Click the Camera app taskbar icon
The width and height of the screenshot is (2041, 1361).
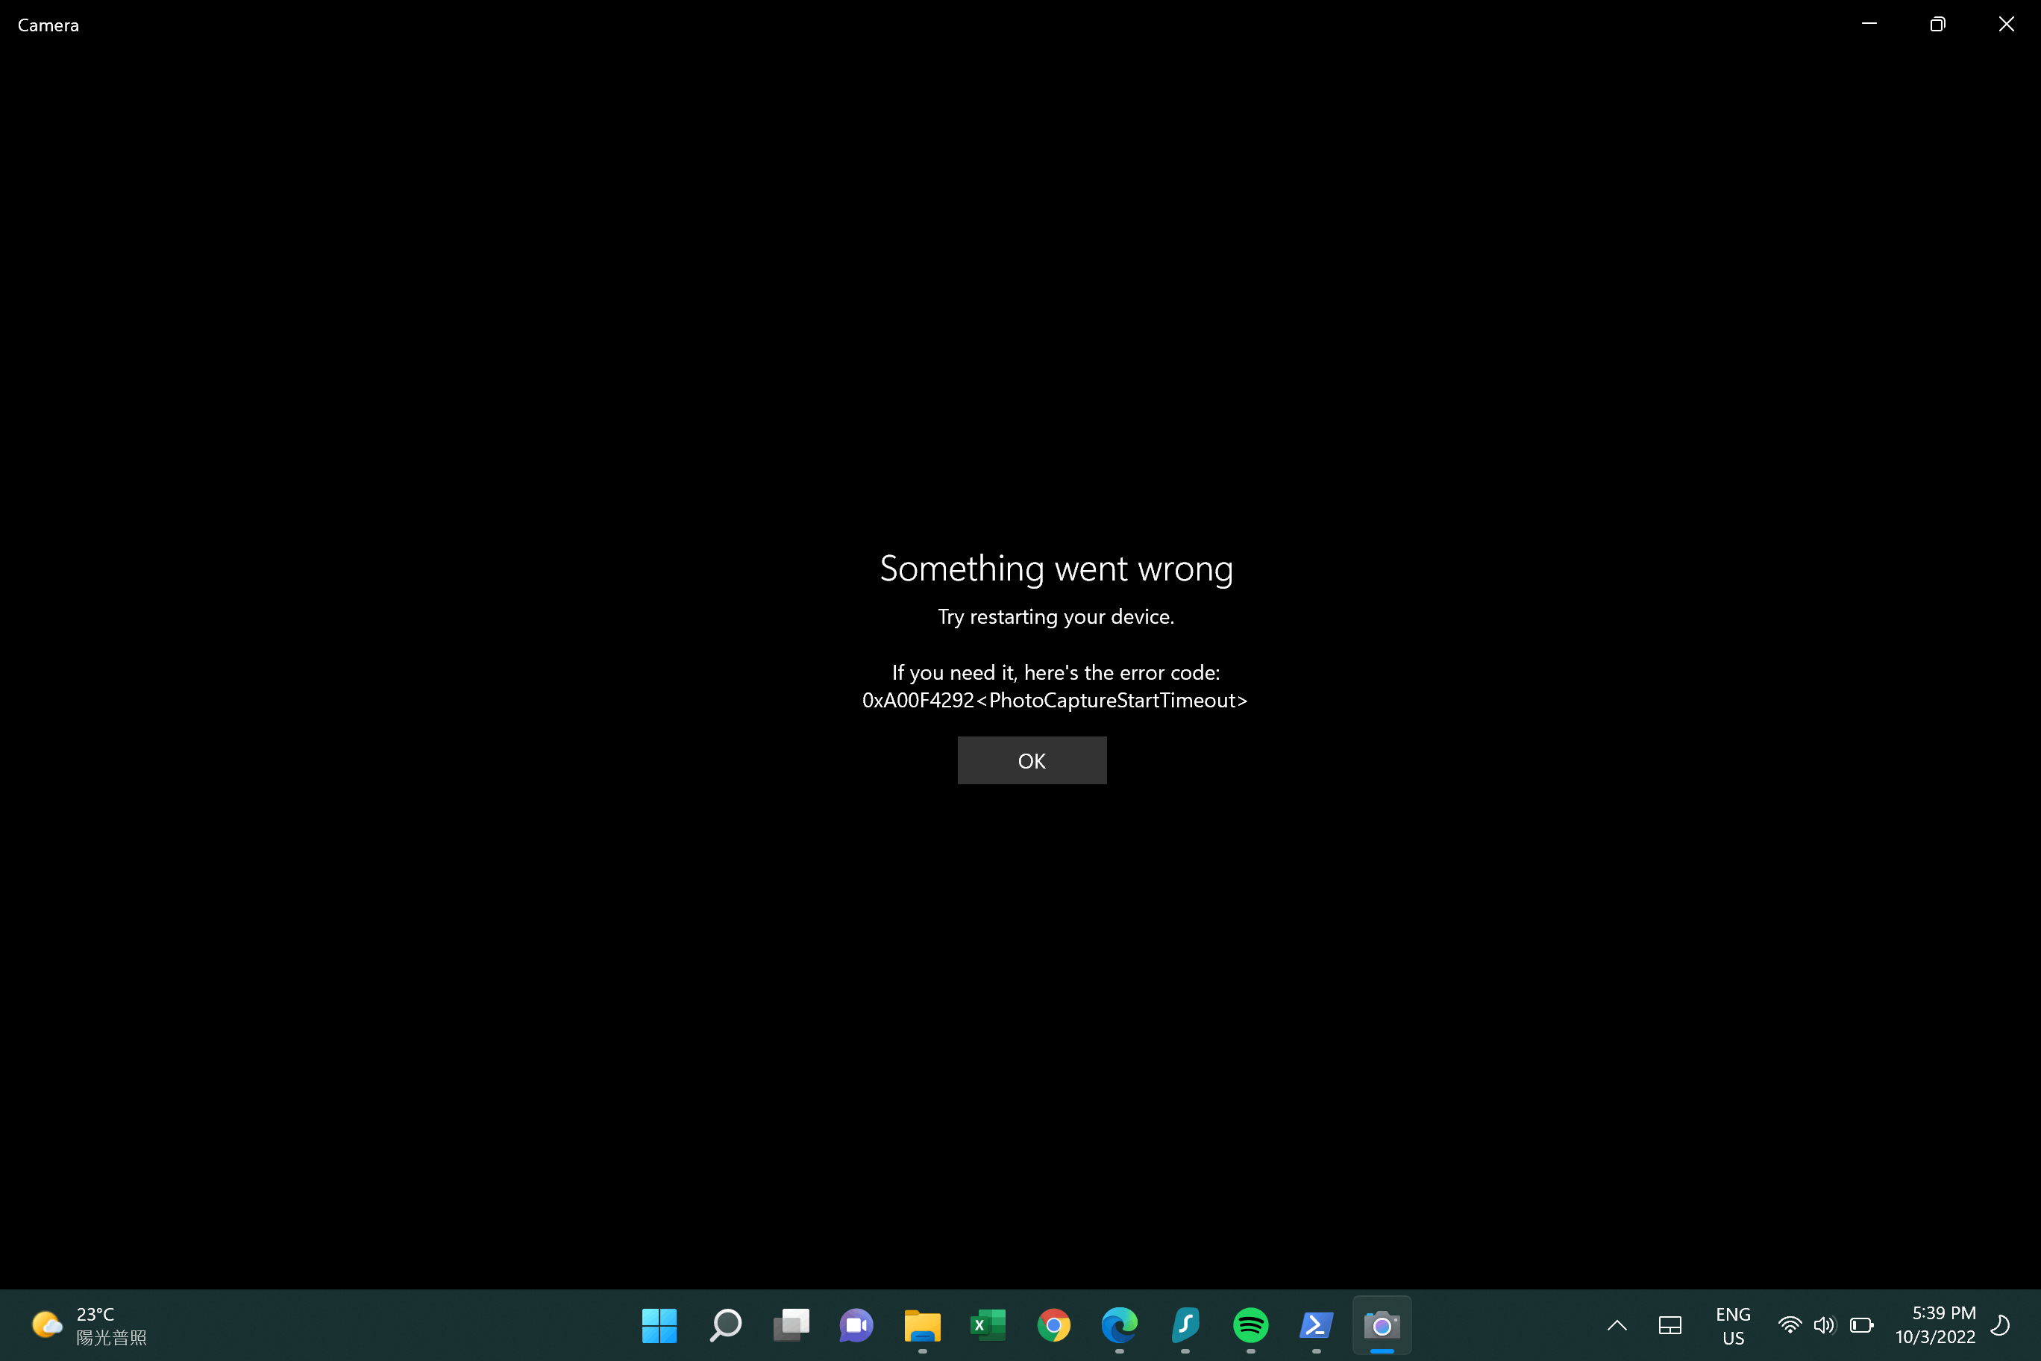tap(1382, 1324)
